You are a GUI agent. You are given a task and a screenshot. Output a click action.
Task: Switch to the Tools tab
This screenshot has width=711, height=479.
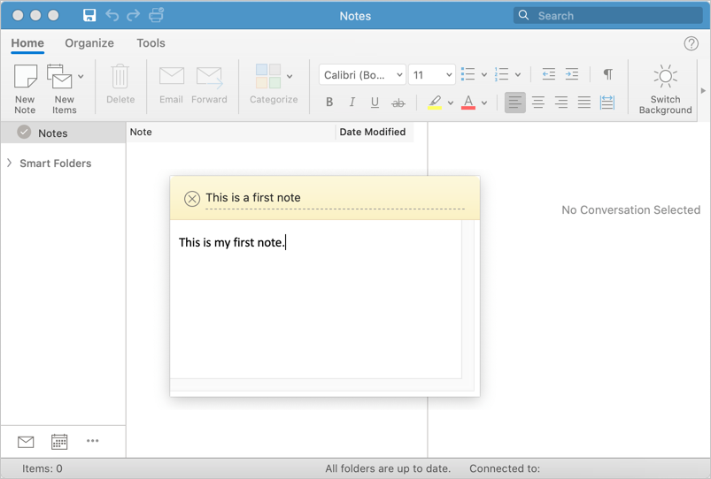pyautogui.click(x=151, y=42)
